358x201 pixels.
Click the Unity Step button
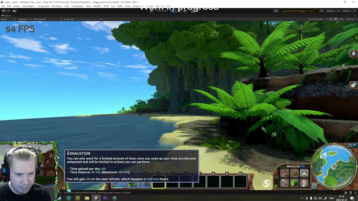coord(185,11)
